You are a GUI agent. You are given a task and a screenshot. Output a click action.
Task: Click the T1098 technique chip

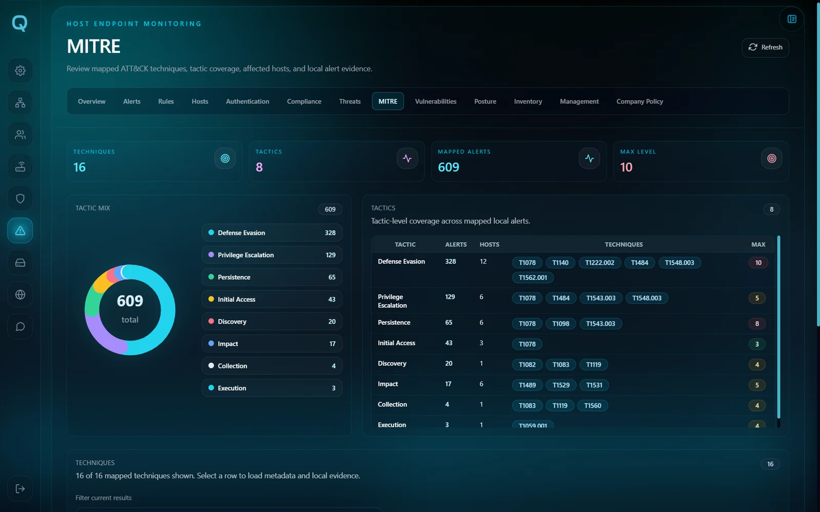(561, 324)
